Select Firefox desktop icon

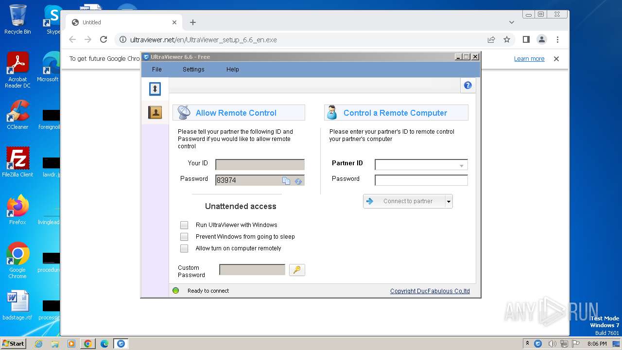point(17,210)
